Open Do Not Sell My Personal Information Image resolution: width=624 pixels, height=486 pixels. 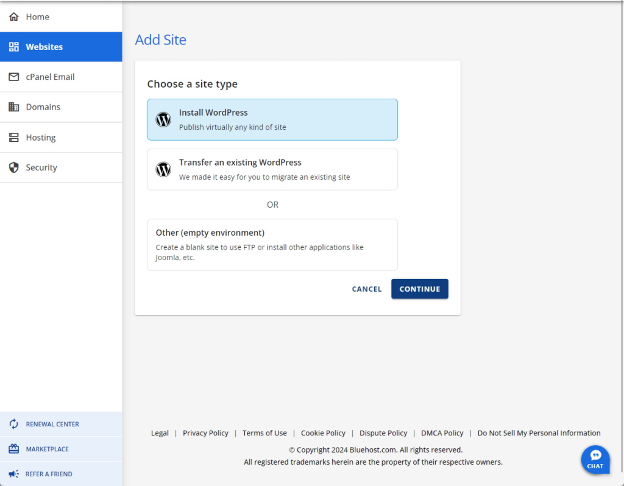(x=539, y=432)
